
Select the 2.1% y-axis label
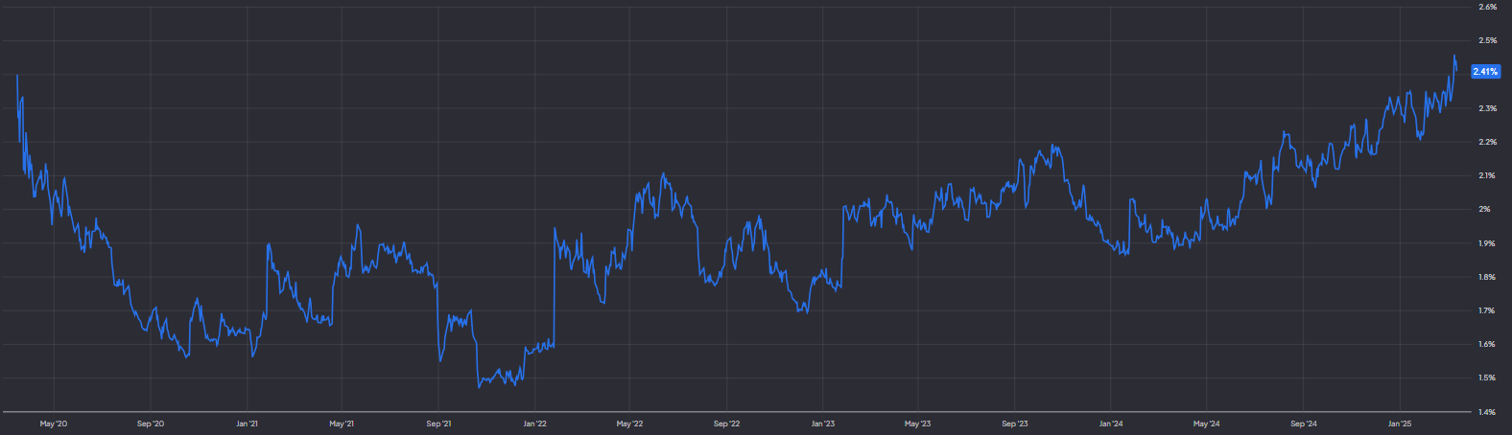1487,175
